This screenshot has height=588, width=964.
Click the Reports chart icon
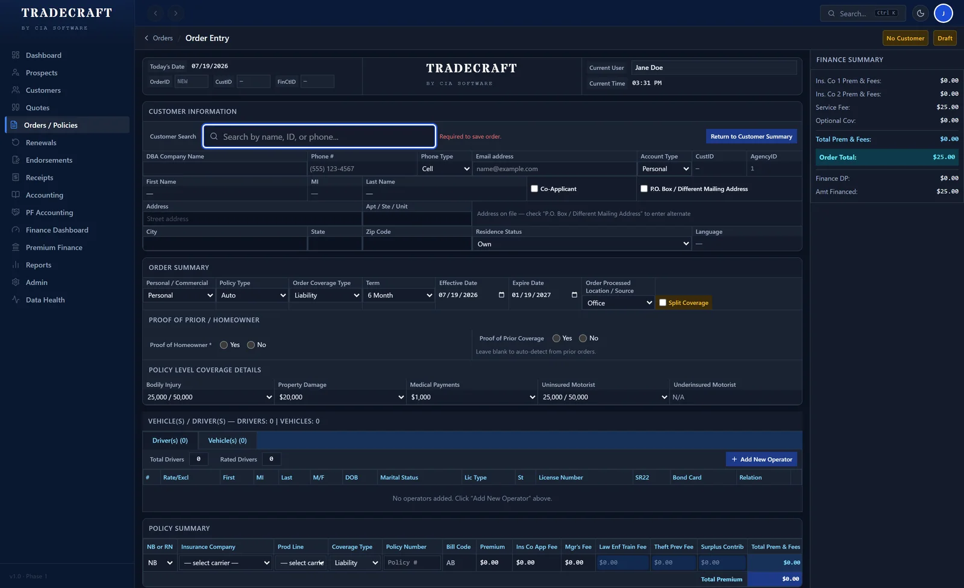coord(16,264)
